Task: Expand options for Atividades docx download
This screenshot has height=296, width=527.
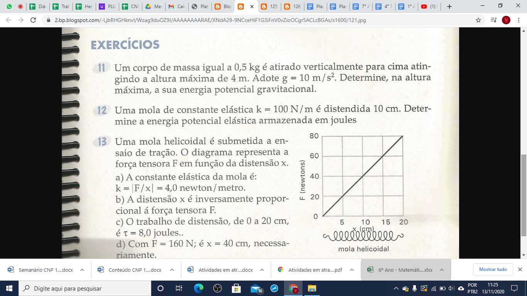Action: coord(262,270)
